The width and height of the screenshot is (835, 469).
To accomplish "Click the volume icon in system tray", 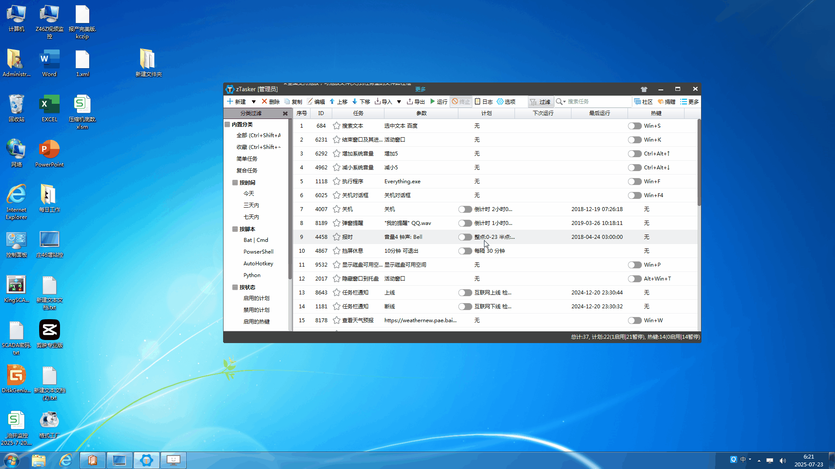I will point(783,461).
